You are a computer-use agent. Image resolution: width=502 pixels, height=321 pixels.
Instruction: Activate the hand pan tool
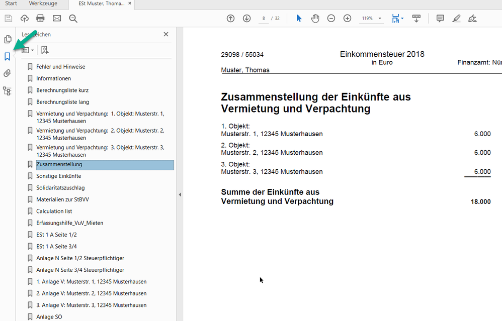click(315, 19)
